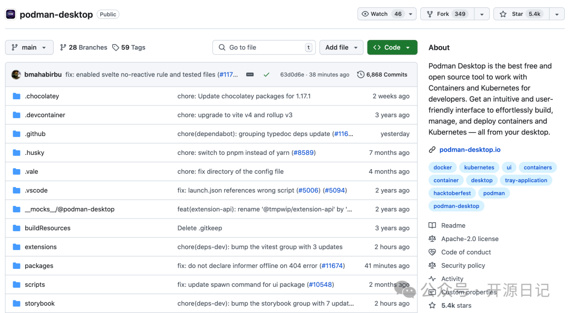Click the .chocolatey folder icon
568x313 pixels.
coord(16,96)
